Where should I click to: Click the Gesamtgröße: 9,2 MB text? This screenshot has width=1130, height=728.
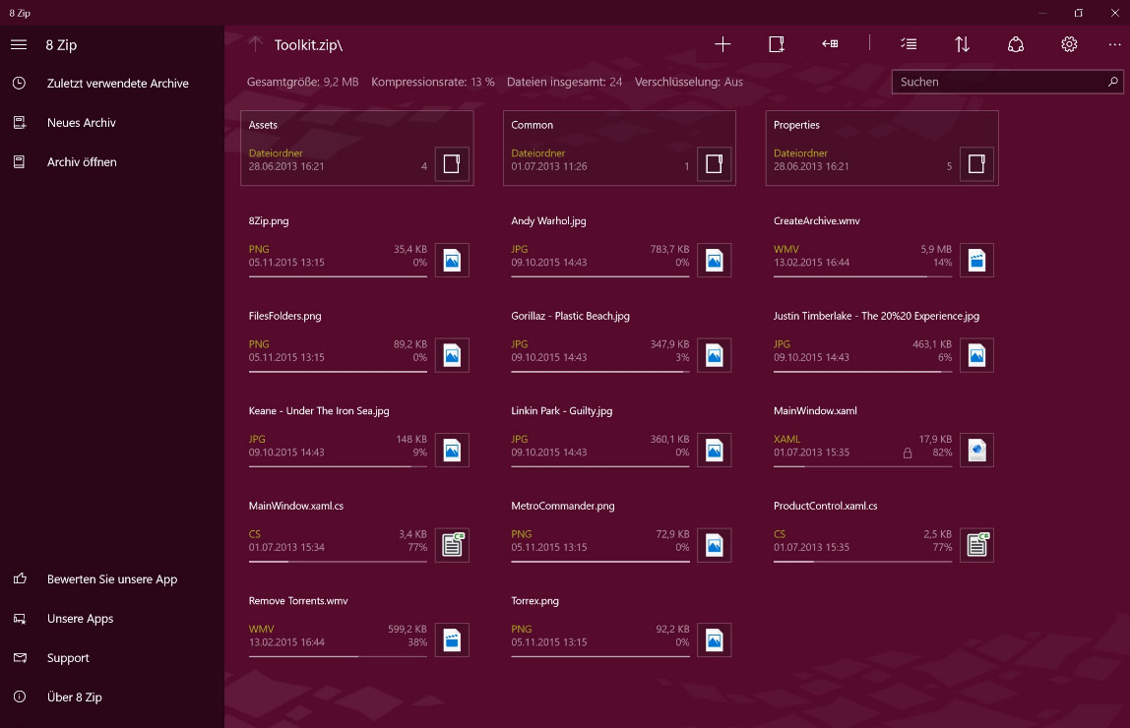[x=303, y=82]
